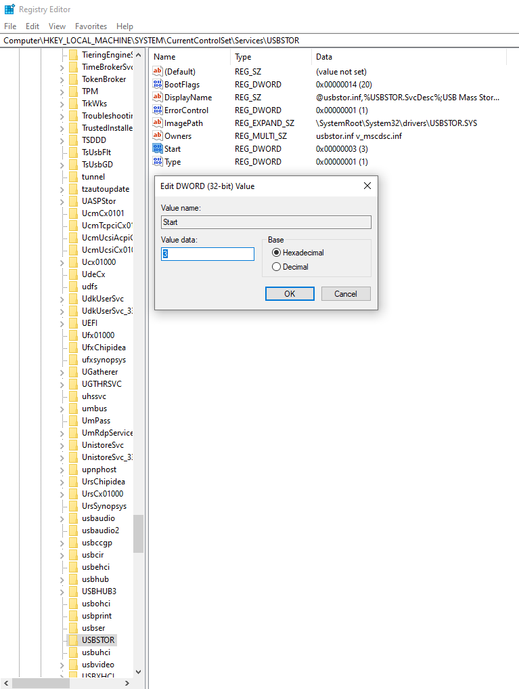Image resolution: width=519 pixels, height=689 pixels.
Task: Open the Help menu
Action: [125, 26]
